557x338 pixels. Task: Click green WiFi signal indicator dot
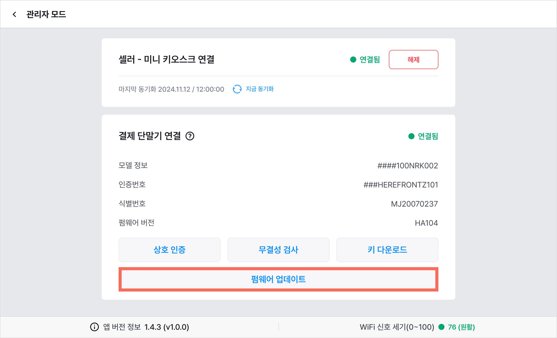[441, 327]
